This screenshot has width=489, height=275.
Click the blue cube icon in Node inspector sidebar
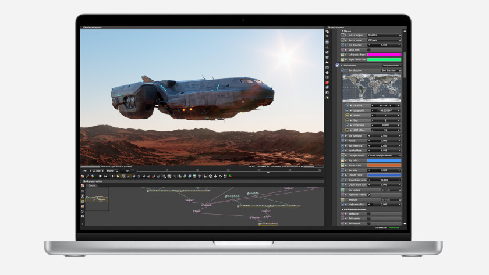coord(327,87)
